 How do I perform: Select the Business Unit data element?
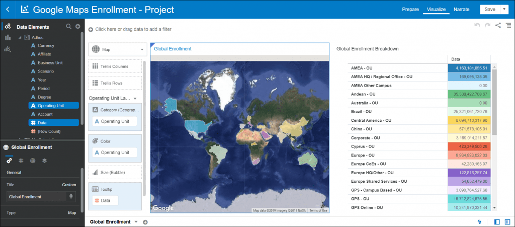50,63
